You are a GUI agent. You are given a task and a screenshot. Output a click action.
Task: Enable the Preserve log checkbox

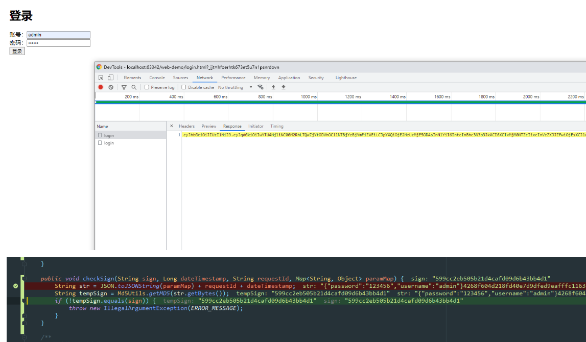click(x=147, y=87)
